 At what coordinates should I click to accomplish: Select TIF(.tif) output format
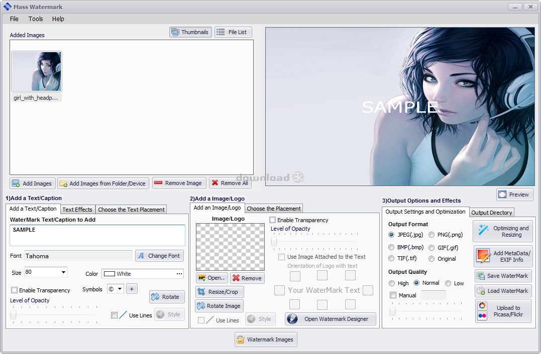tap(391, 258)
